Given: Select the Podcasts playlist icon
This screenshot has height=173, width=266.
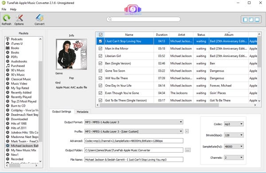Looking at the screenshot, I should pos(8,39).
